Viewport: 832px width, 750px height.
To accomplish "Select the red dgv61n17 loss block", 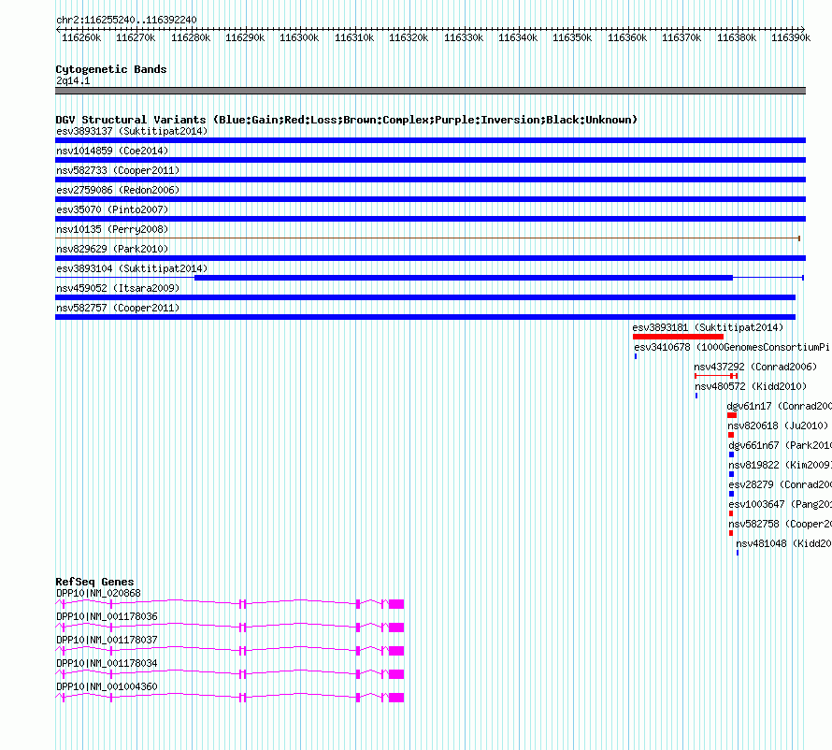I will coord(732,415).
